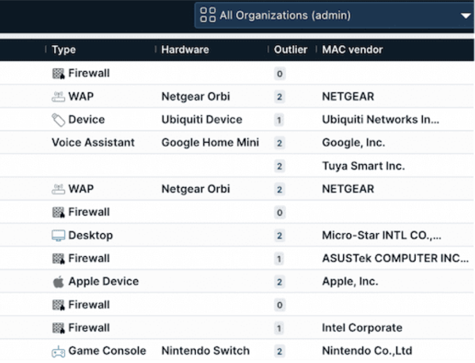The width and height of the screenshot is (475, 363).
Task: Sort by the Outlier column header
Action: tap(290, 50)
